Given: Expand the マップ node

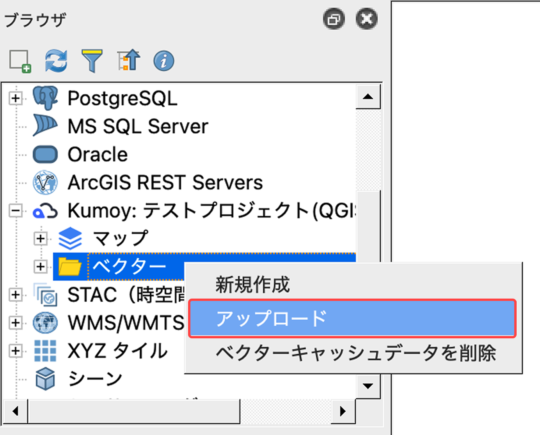Looking at the screenshot, I should click(41, 239).
